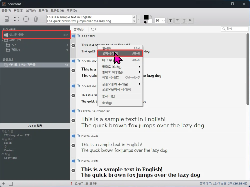Click the Windows icon beside 카페24 단정해

tap(73, 161)
